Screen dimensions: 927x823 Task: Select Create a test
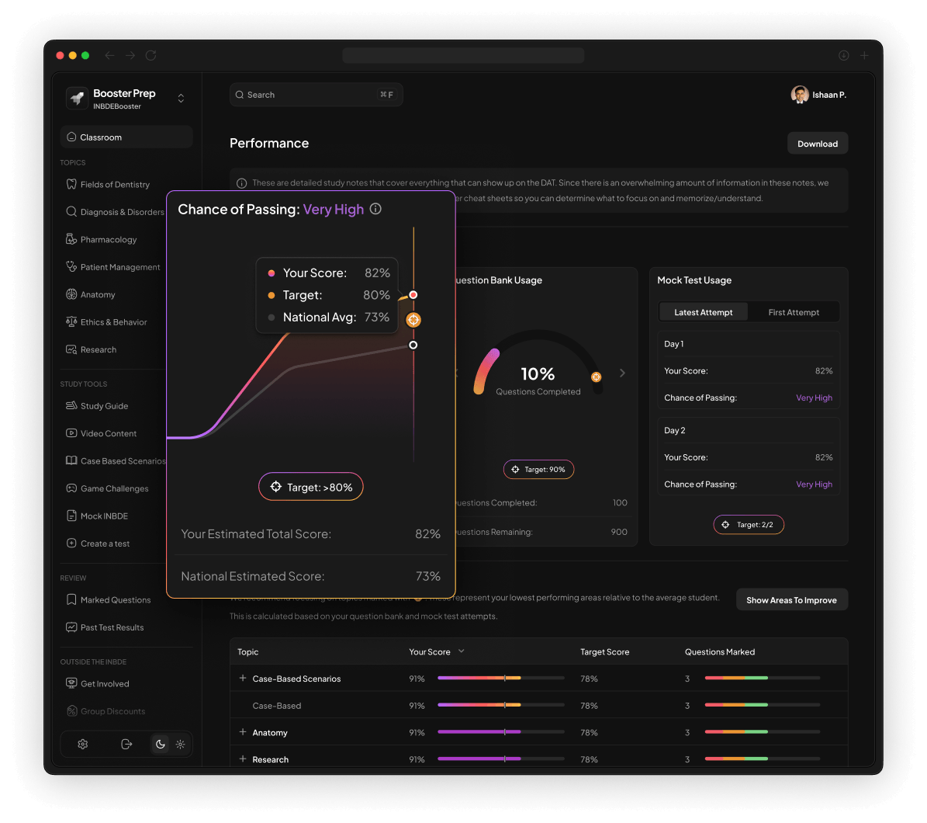tap(98, 543)
